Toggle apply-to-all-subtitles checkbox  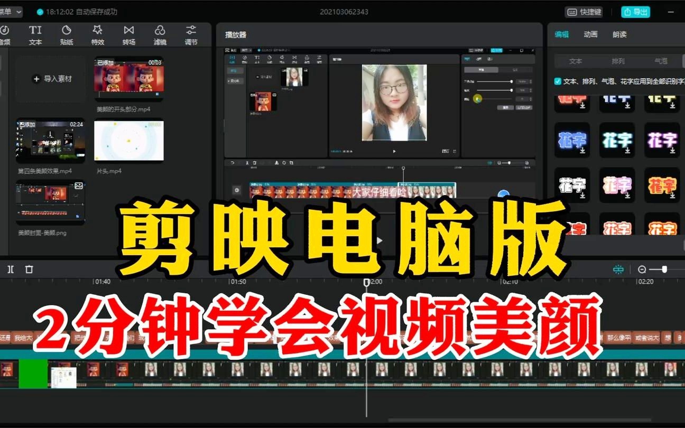[x=558, y=81]
